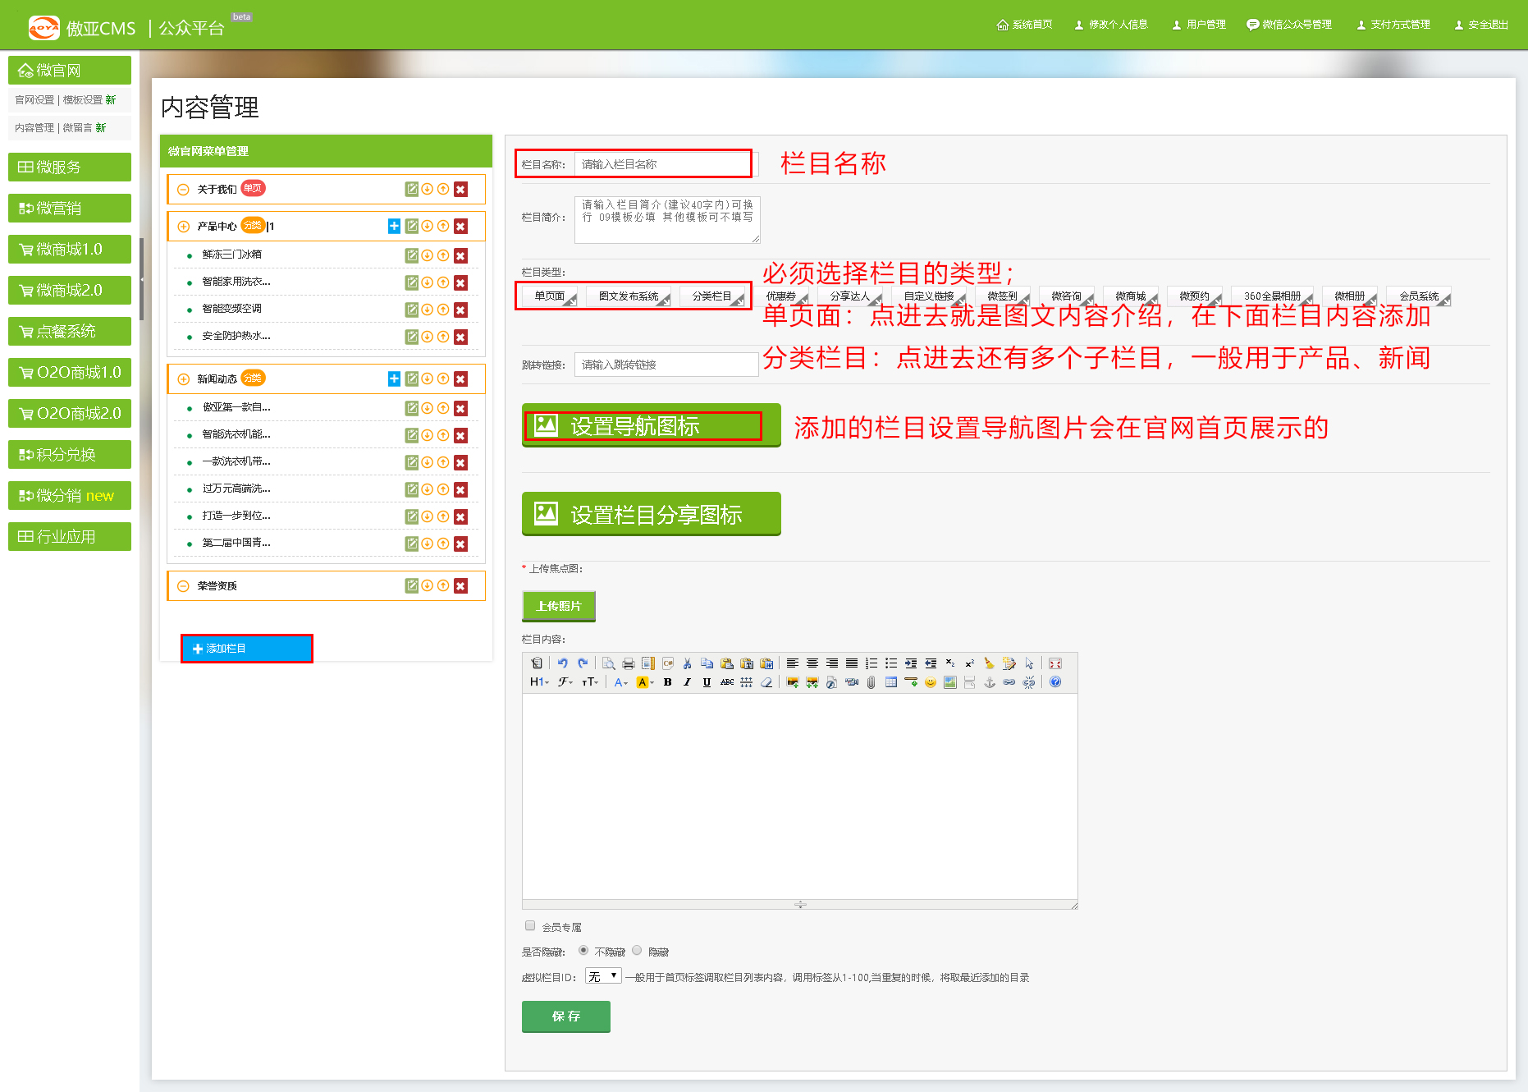Open the 虚拟栏目ID dropdown
Screen dimensions: 1528x1092
(x=603, y=976)
